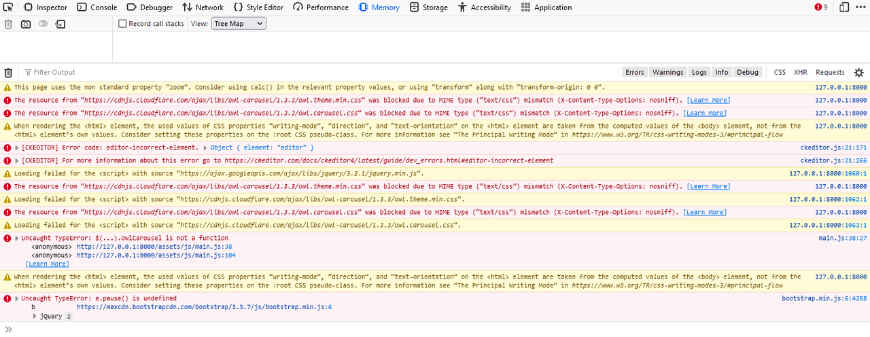The height and width of the screenshot is (337, 870).
Task: Open the Style Editor tab
Action: 258,7
